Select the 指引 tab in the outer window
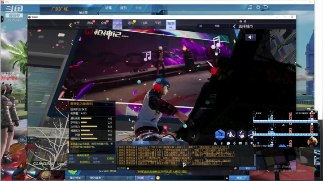 123,8
